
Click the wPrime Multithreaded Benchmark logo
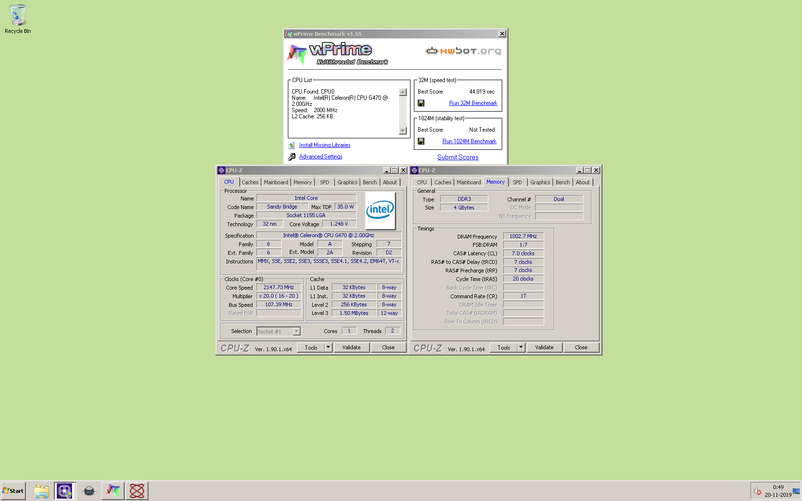(337, 53)
